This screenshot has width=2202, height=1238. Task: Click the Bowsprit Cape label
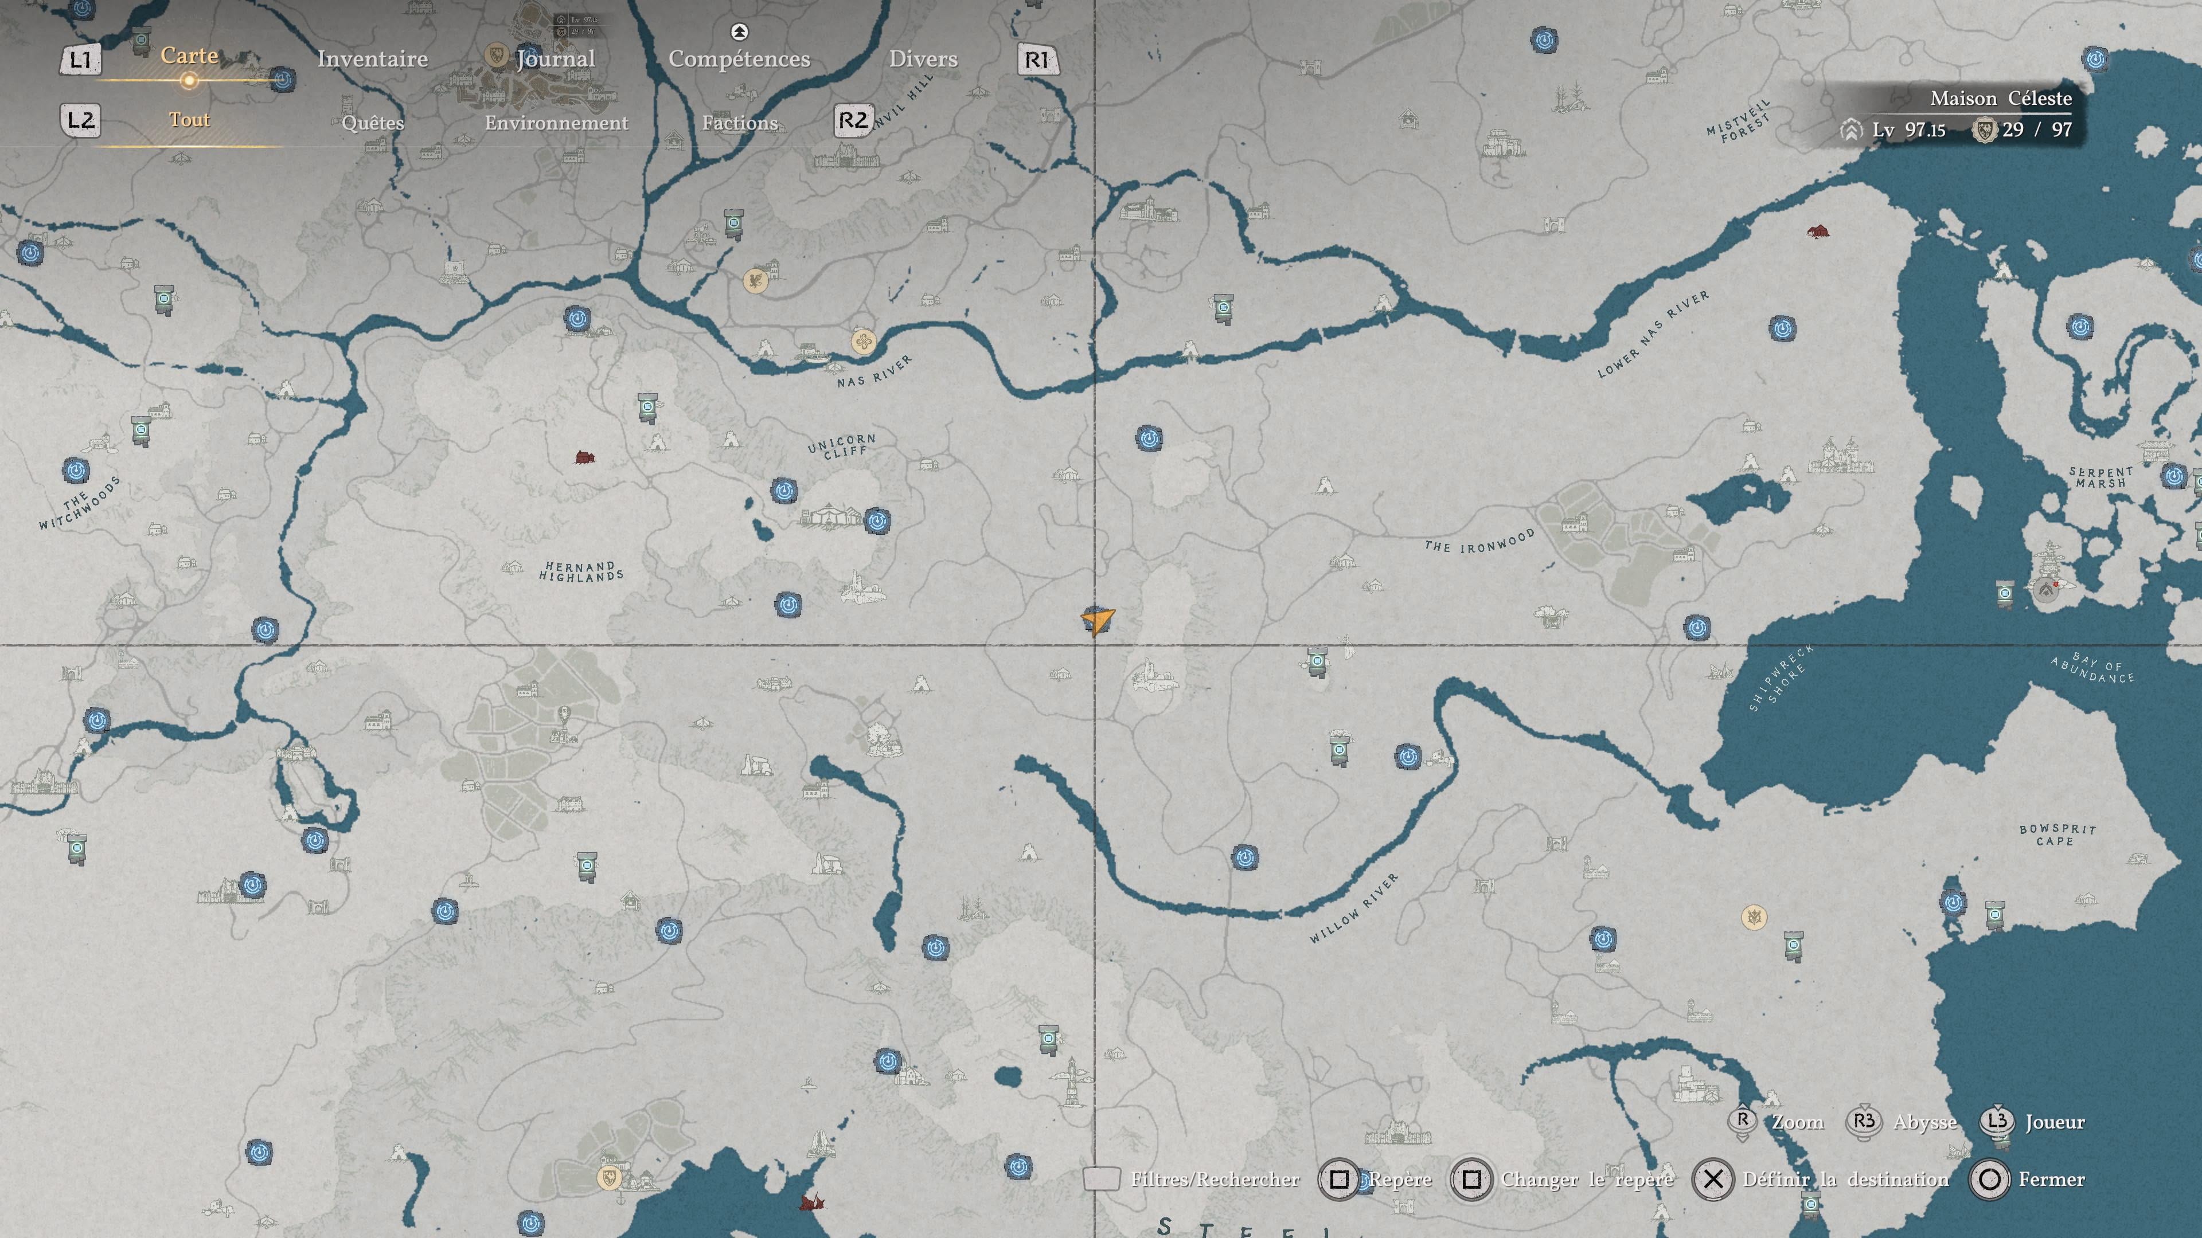[2057, 835]
